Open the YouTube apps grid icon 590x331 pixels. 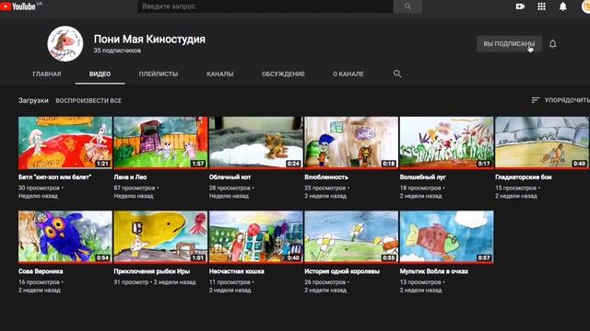coord(541,6)
